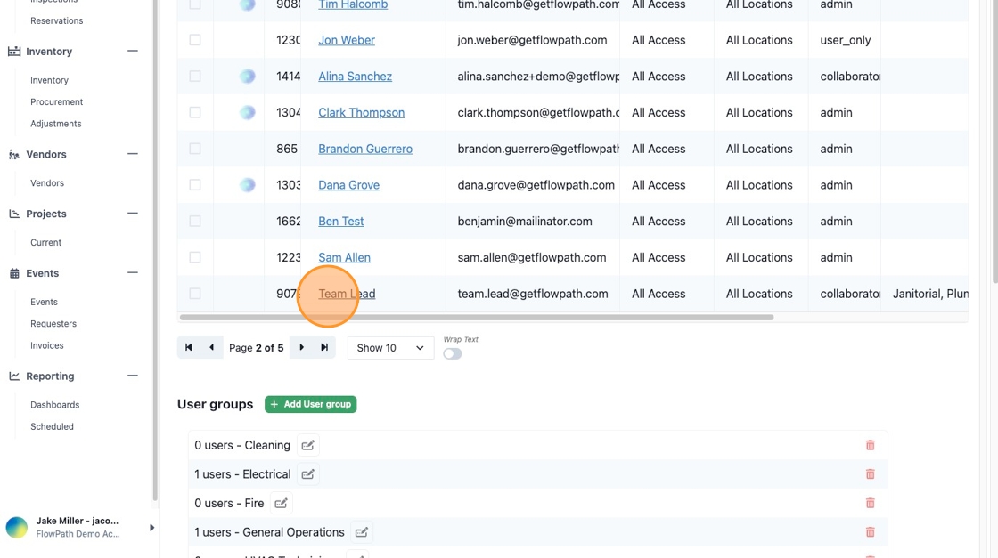Delete the Cleaning user group
The height and width of the screenshot is (558, 998).
click(x=870, y=446)
